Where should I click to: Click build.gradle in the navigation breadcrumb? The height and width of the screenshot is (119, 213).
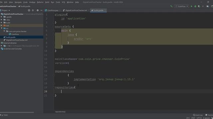coord(24,6)
